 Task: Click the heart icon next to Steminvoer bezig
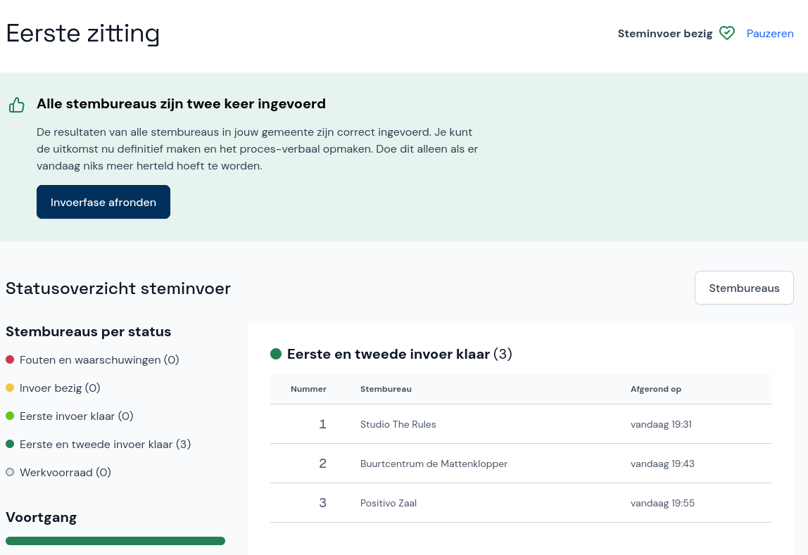[727, 33]
